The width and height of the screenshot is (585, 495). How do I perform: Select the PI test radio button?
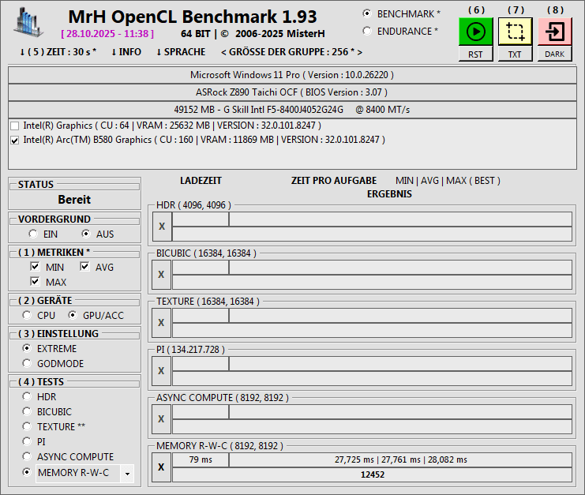click(x=27, y=441)
